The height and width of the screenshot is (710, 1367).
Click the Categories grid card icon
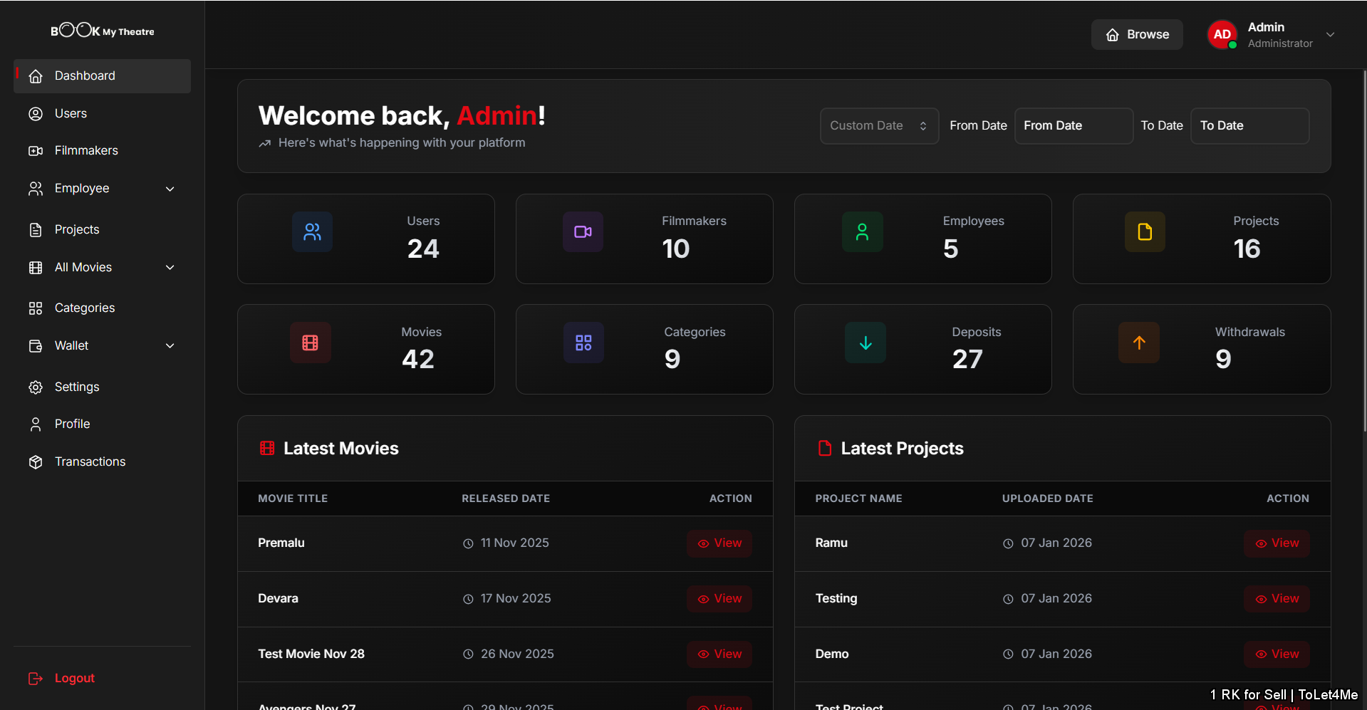tap(583, 343)
